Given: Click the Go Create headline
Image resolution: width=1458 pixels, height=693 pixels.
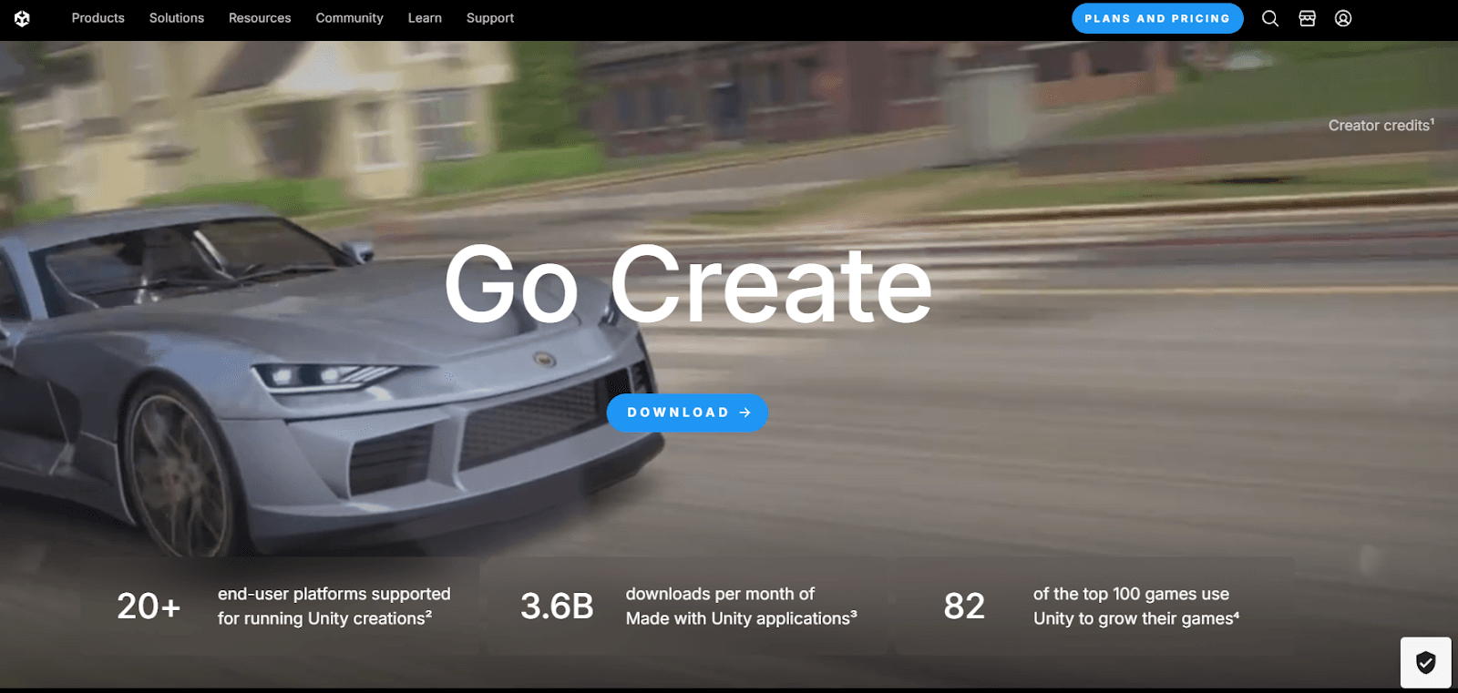Looking at the screenshot, I should tap(688, 284).
